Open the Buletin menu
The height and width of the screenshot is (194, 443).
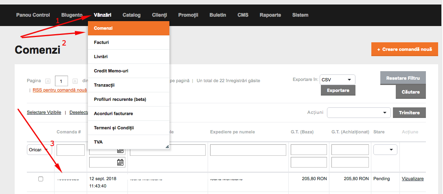(218, 15)
